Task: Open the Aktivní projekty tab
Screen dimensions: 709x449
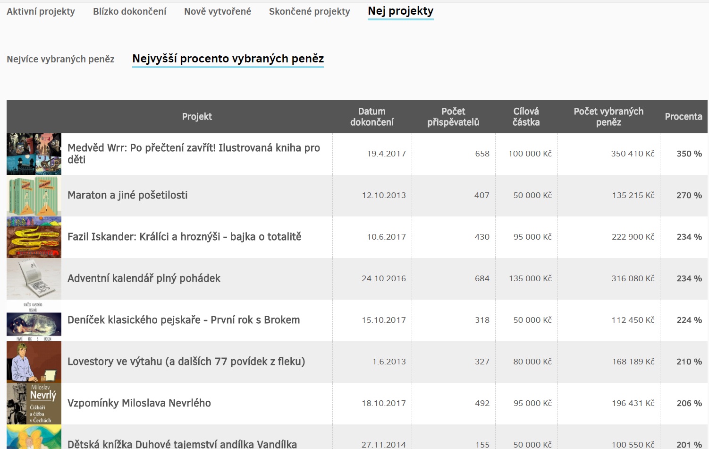Action: click(41, 11)
